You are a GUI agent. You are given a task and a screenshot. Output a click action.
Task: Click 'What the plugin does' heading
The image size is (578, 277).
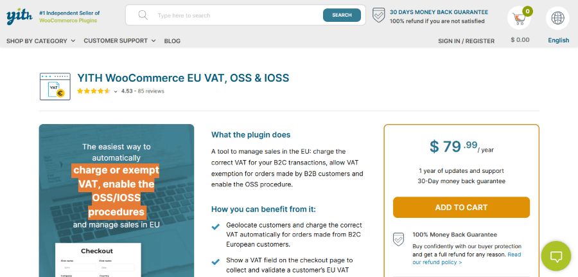point(250,135)
